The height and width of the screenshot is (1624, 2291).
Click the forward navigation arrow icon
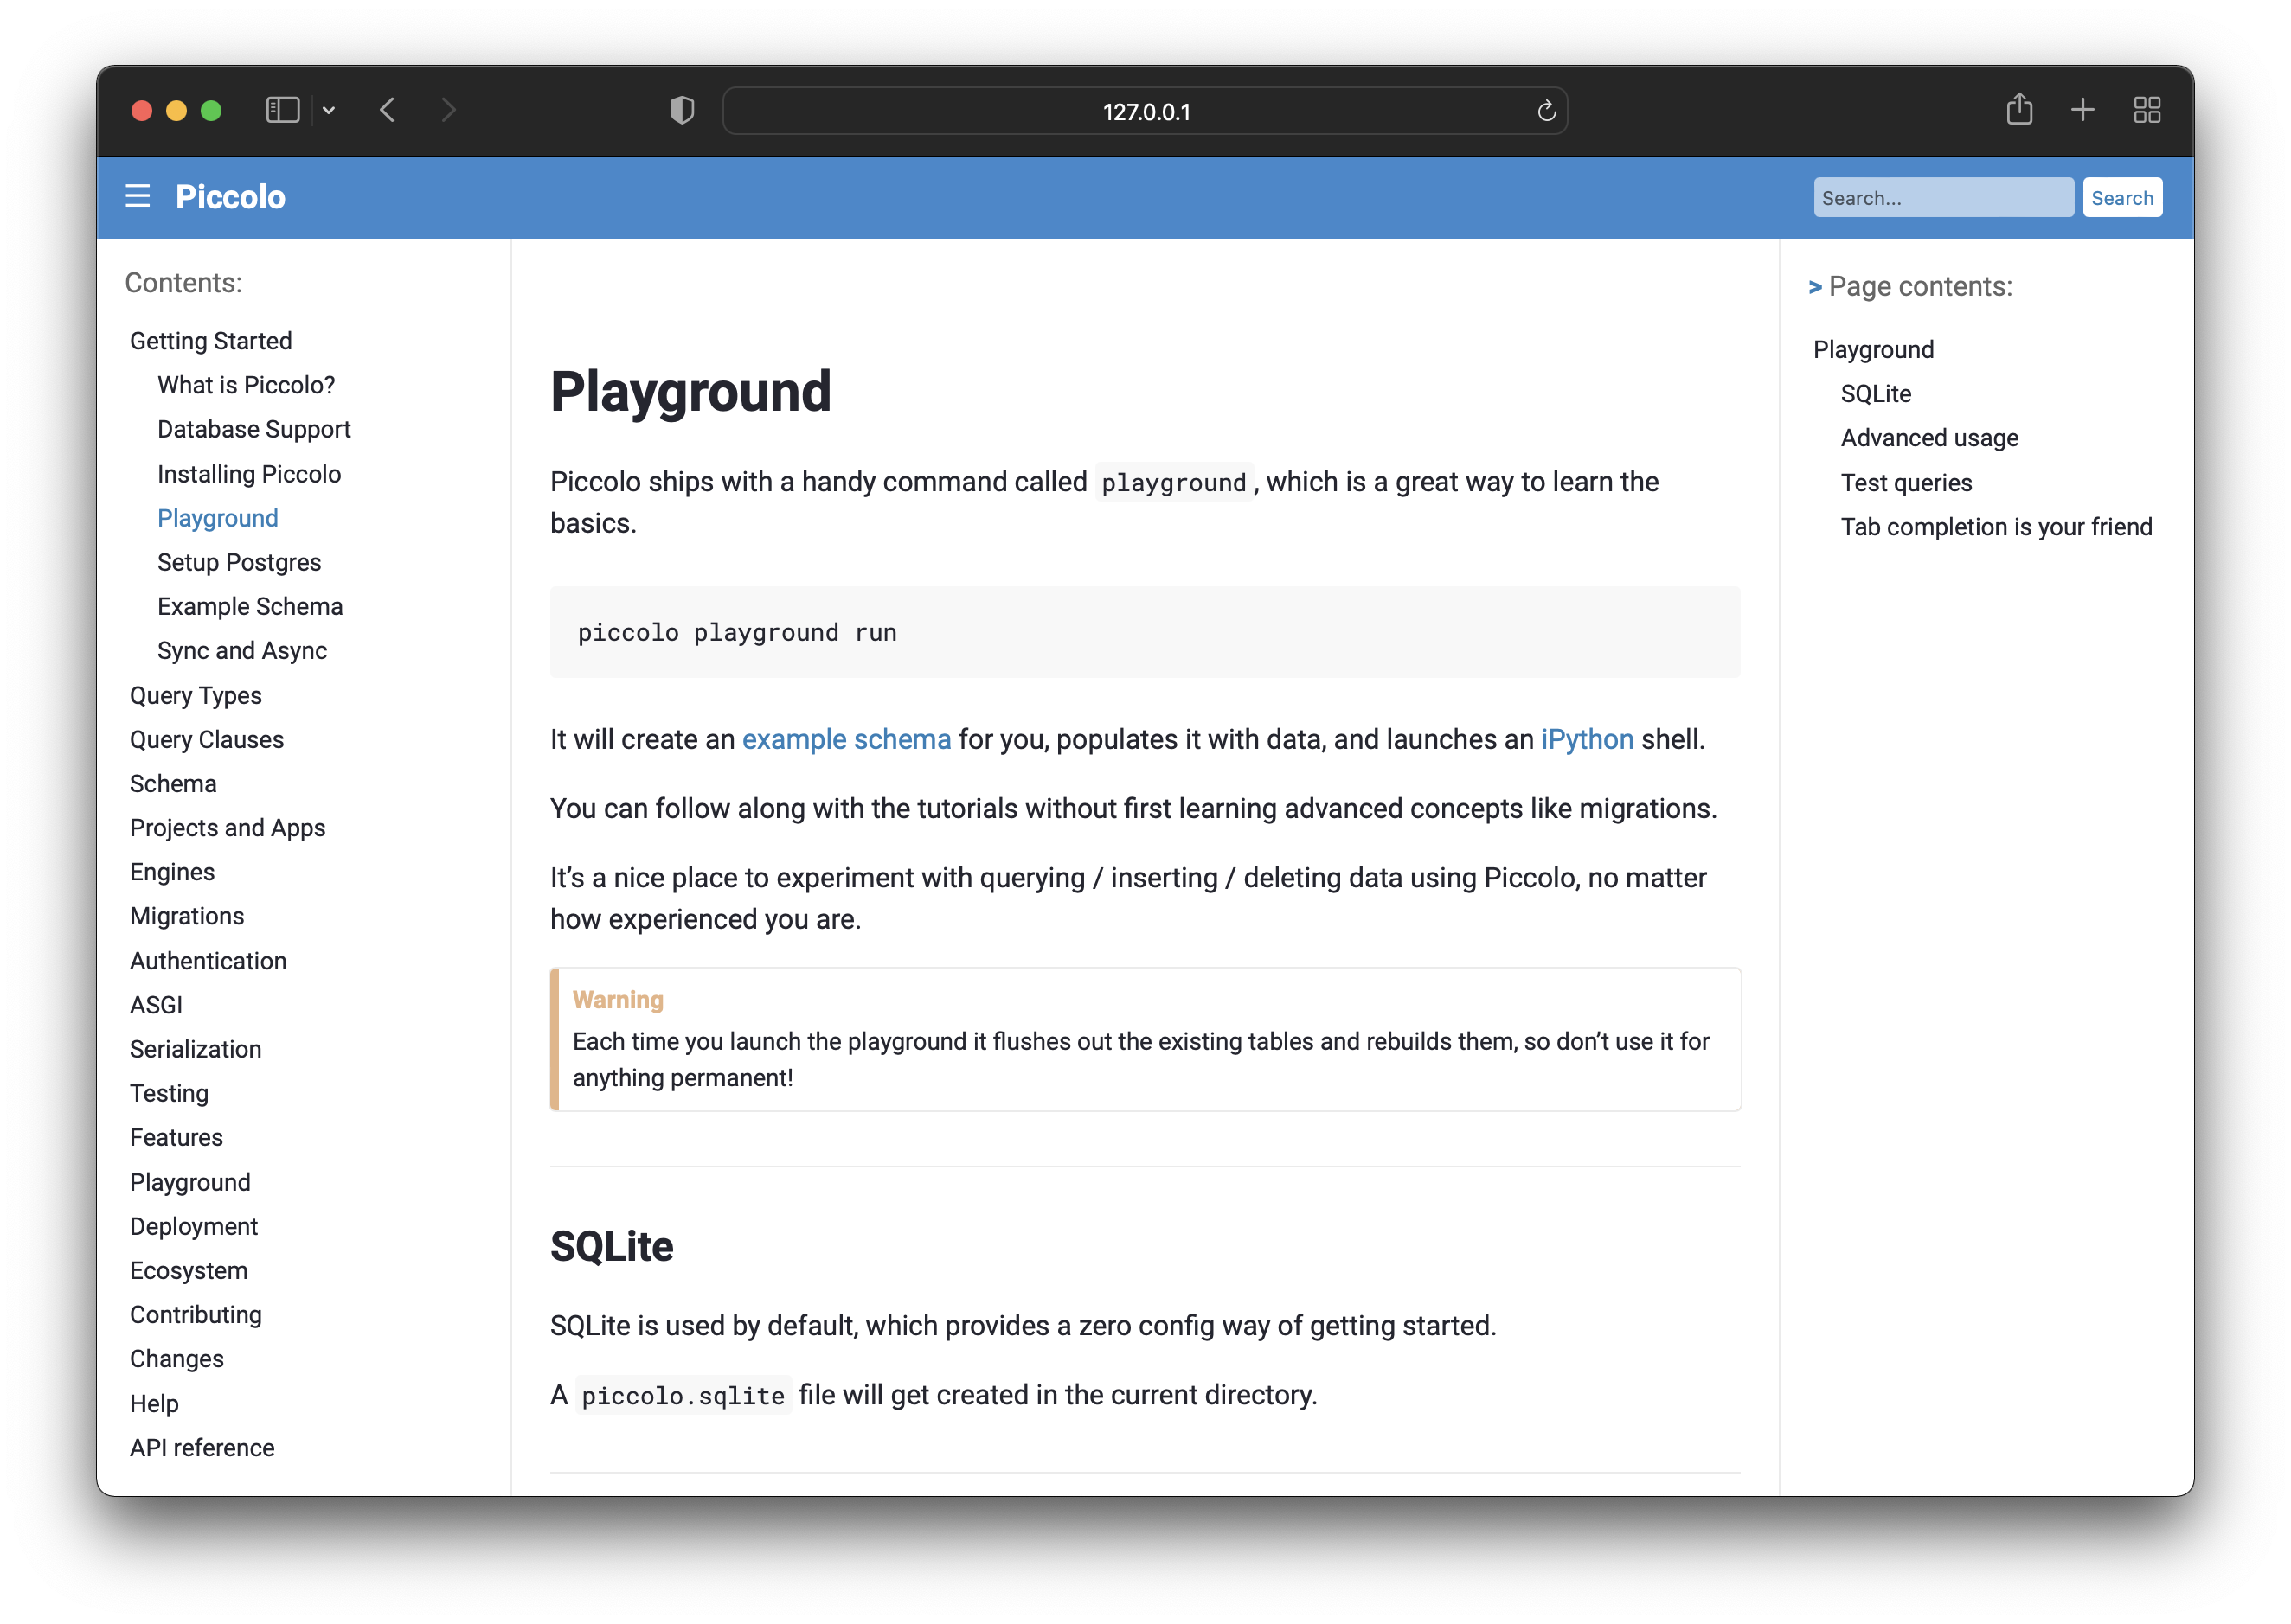(x=448, y=111)
